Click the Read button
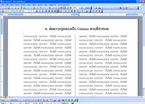145x104 pixels. (87, 8)
